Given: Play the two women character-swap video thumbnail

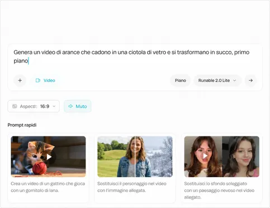Looking at the screenshot, I should click(222, 157).
